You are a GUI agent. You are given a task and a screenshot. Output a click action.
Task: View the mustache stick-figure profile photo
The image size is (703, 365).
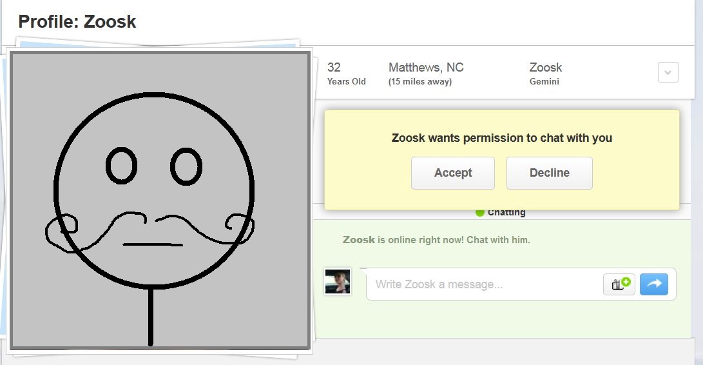tap(160, 200)
